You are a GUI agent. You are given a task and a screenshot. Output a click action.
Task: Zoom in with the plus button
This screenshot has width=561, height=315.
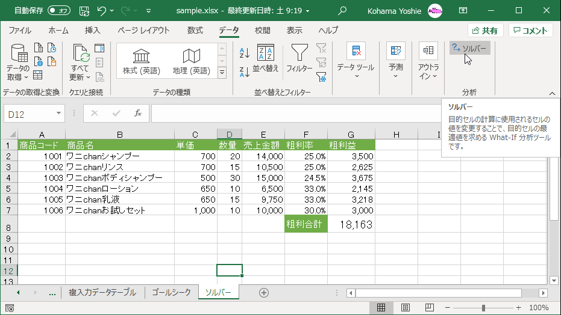[x=518, y=308]
